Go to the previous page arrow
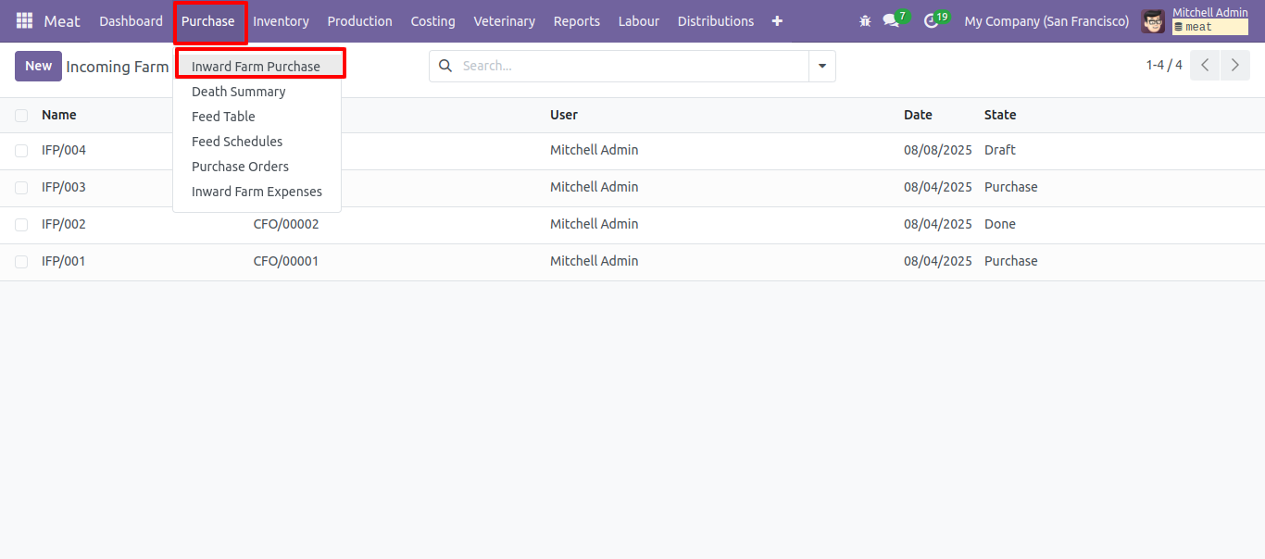This screenshot has width=1265, height=559. click(x=1205, y=66)
